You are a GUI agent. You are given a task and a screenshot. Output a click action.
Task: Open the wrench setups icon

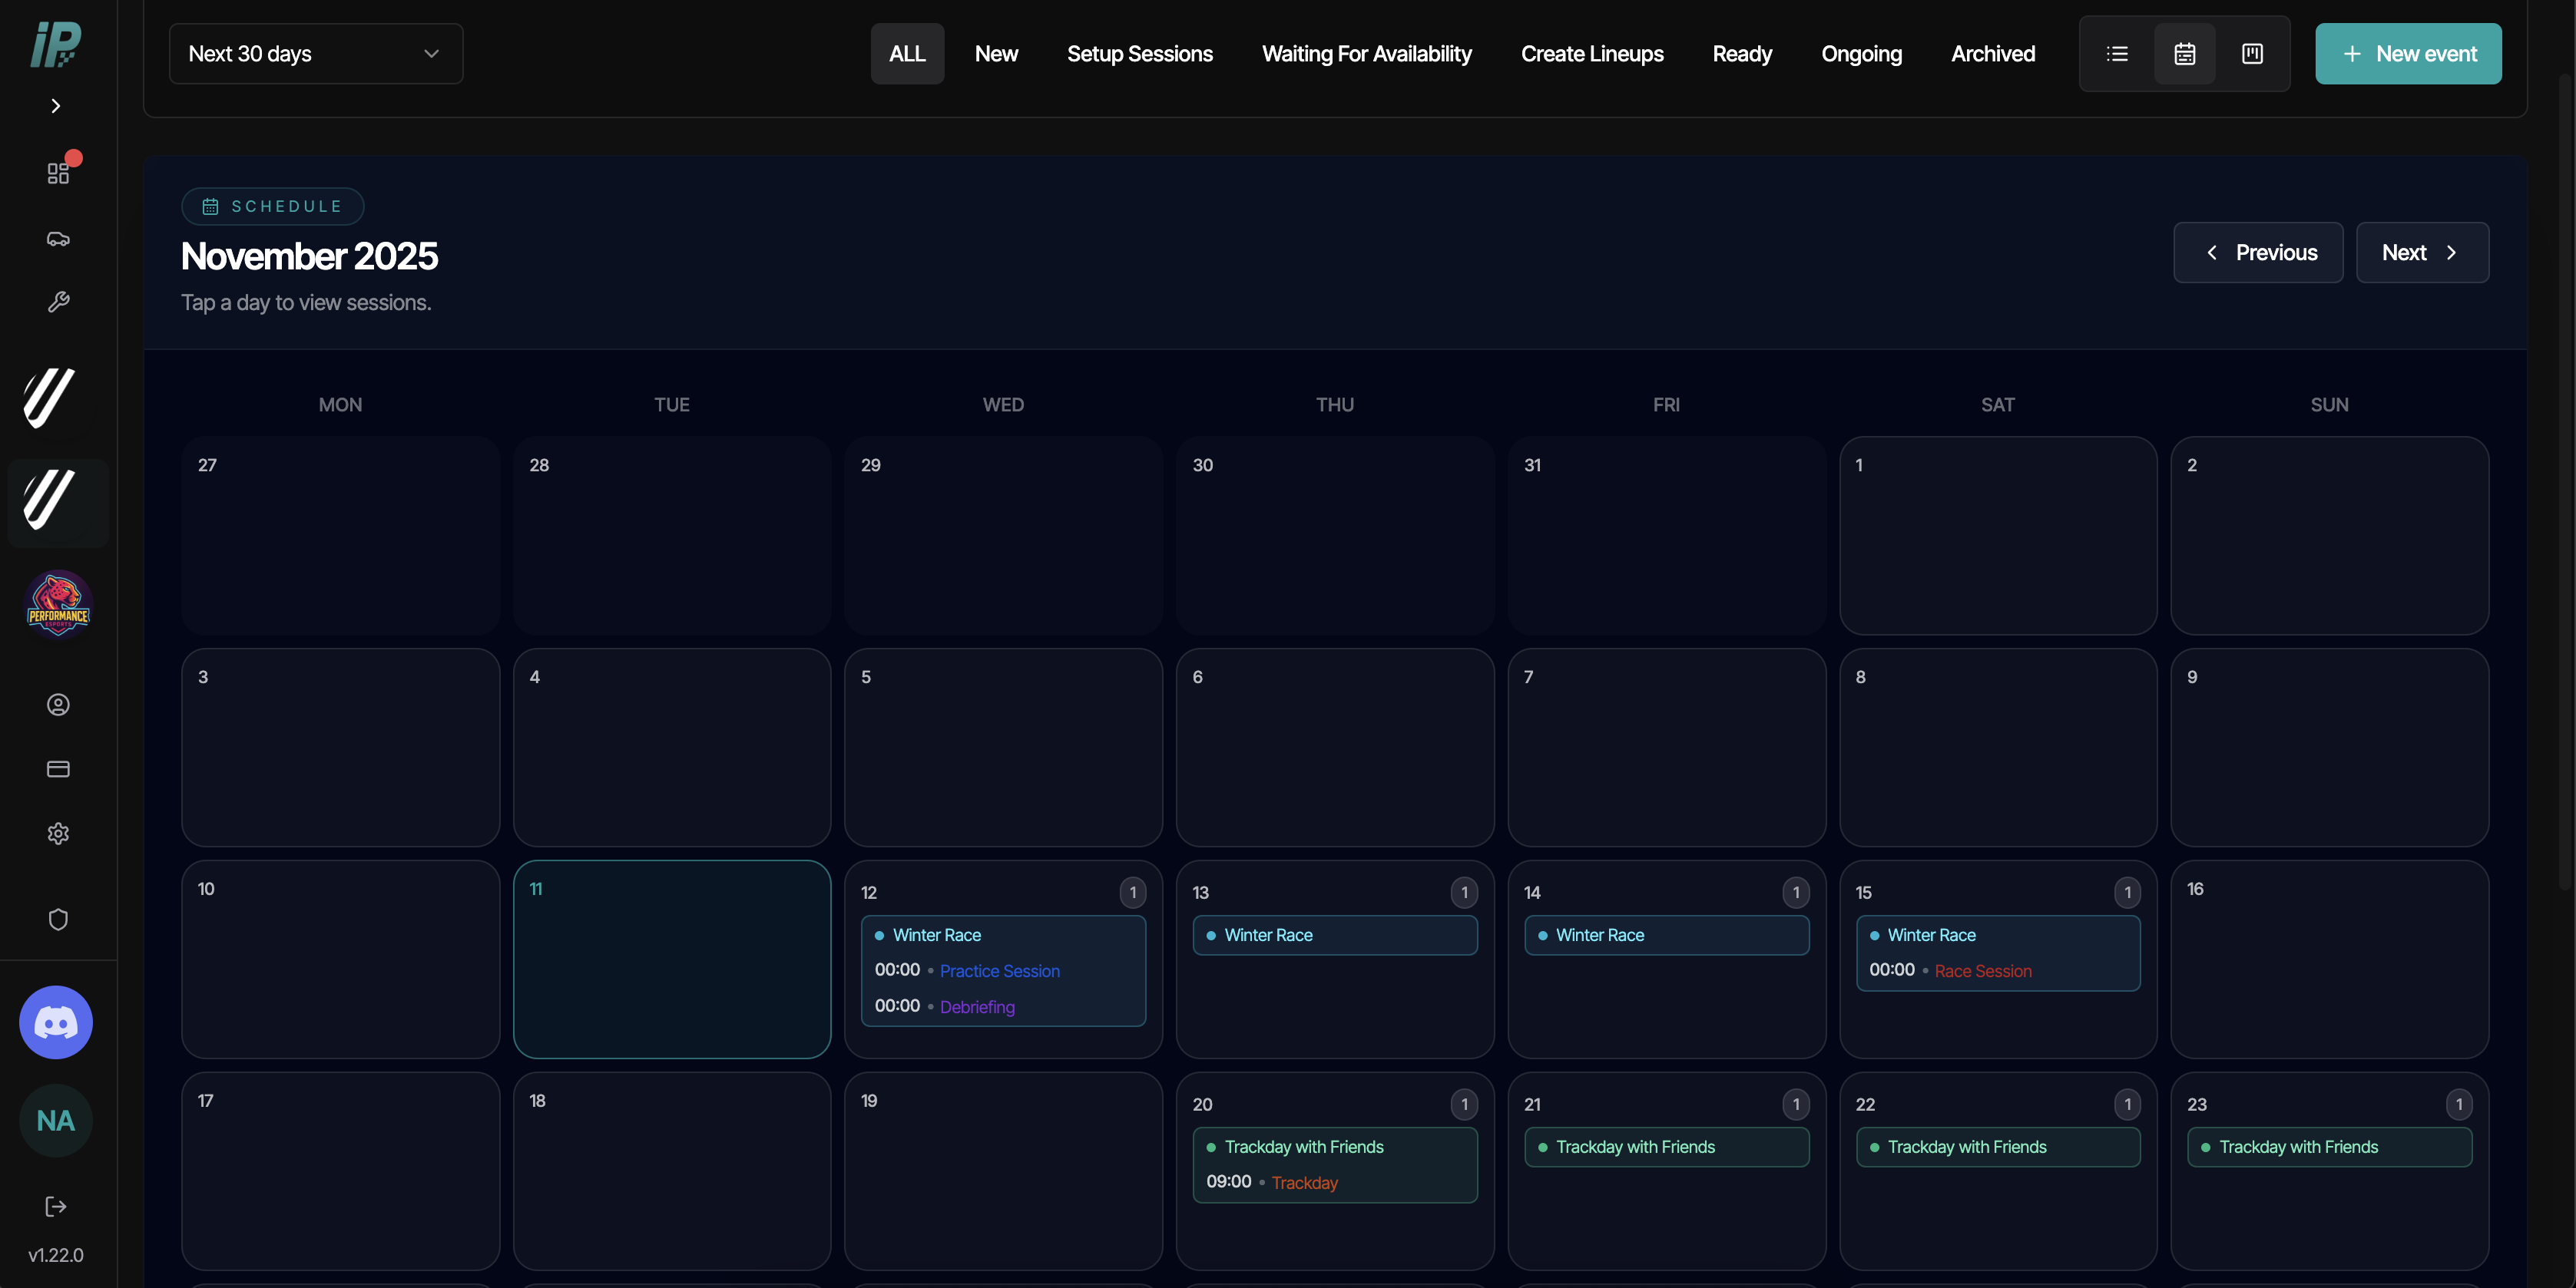click(x=58, y=302)
